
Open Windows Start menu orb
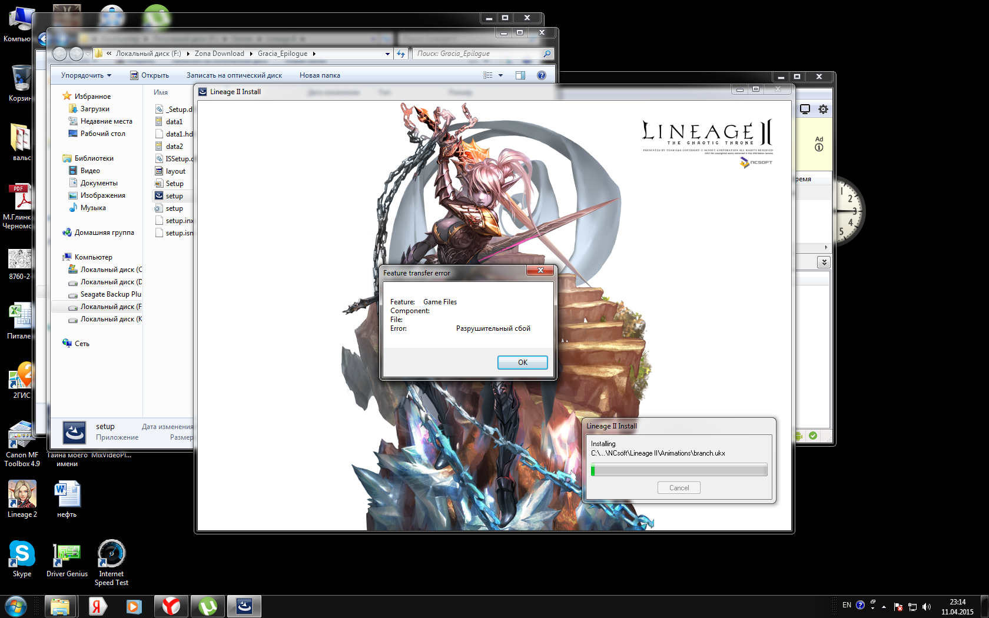[x=16, y=606]
